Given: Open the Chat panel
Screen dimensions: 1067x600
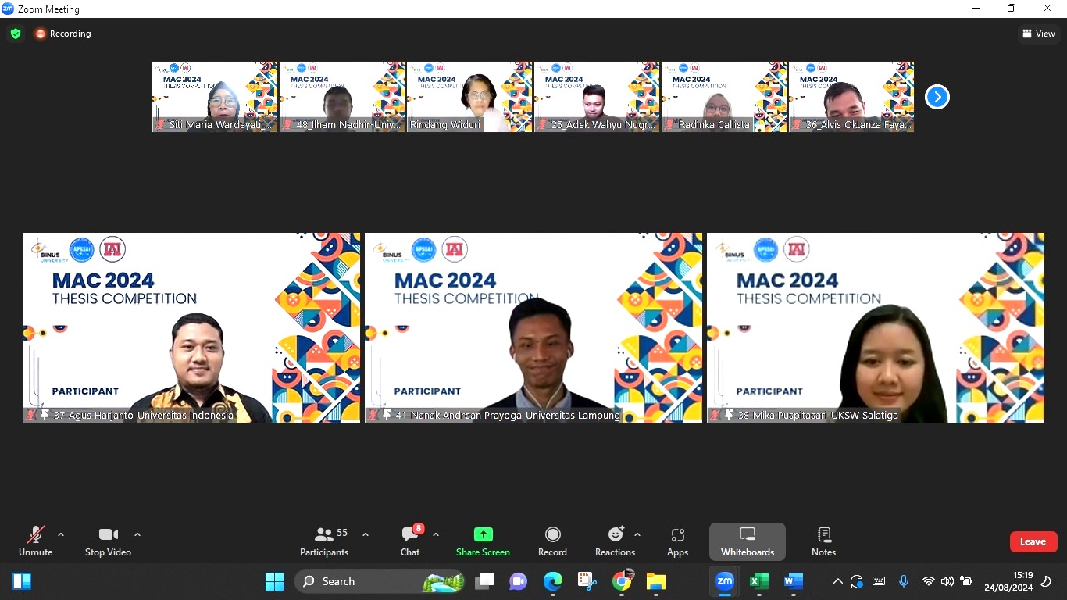Looking at the screenshot, I should pyautogui.click(x=410, y=541).
